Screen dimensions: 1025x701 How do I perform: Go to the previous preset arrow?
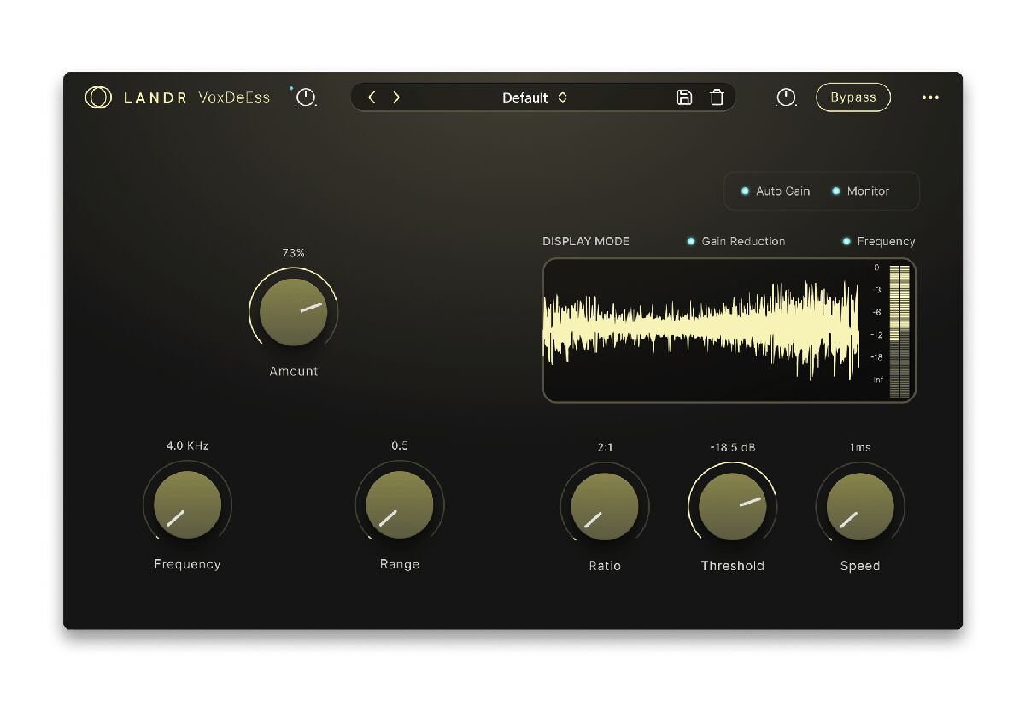pyautogui.click(x=372, y=97)
